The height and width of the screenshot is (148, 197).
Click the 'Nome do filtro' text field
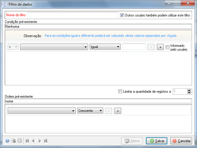point(72,15)
